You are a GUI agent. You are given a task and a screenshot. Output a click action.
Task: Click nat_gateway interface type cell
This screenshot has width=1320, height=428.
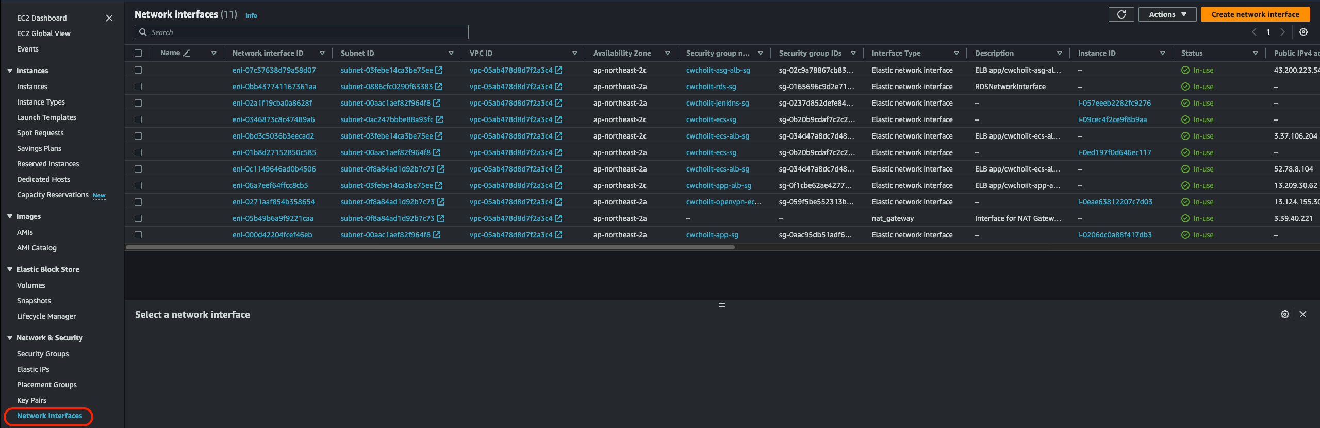(893, 218)
